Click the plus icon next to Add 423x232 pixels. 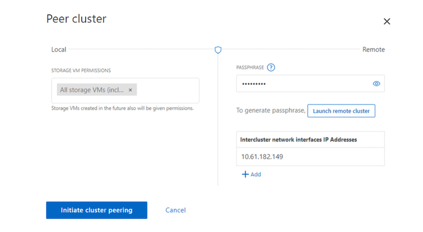[x=245, y=174]
